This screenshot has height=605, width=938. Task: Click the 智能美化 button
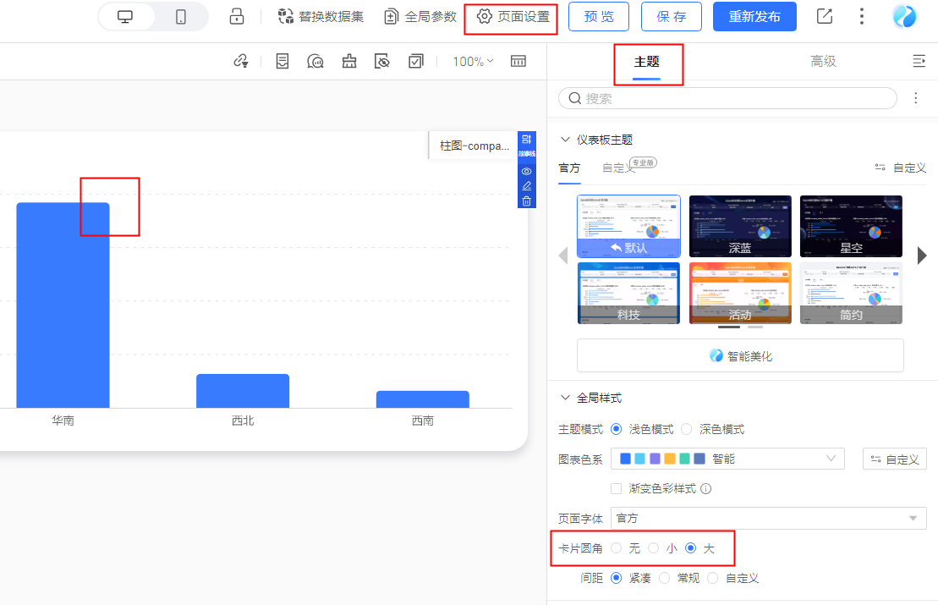[x=740, y=355]
